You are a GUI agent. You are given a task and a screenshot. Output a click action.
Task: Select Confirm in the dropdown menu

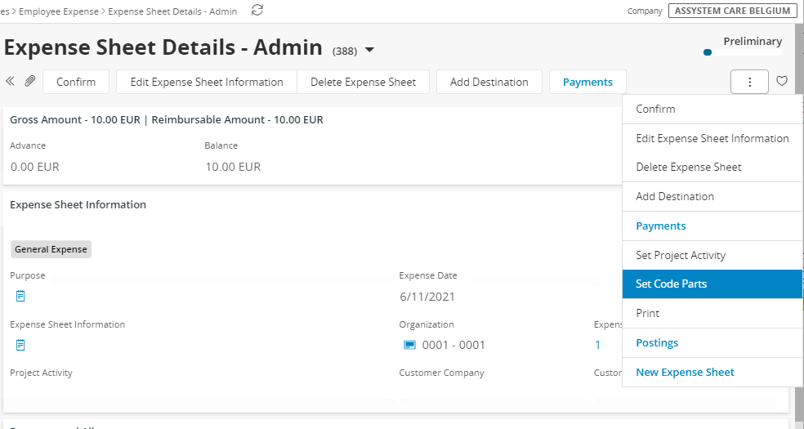[x=712, y=109]
